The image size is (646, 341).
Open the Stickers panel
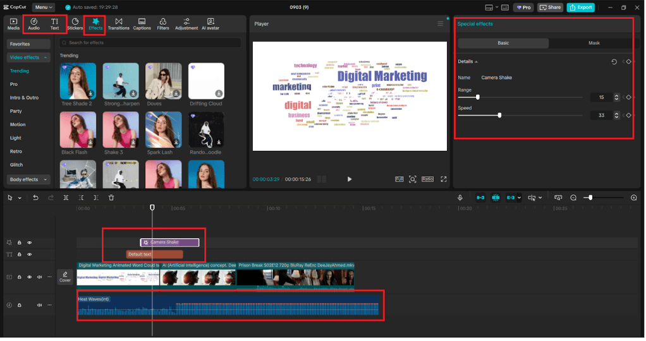pyautogui.click(x=75, y=24)
